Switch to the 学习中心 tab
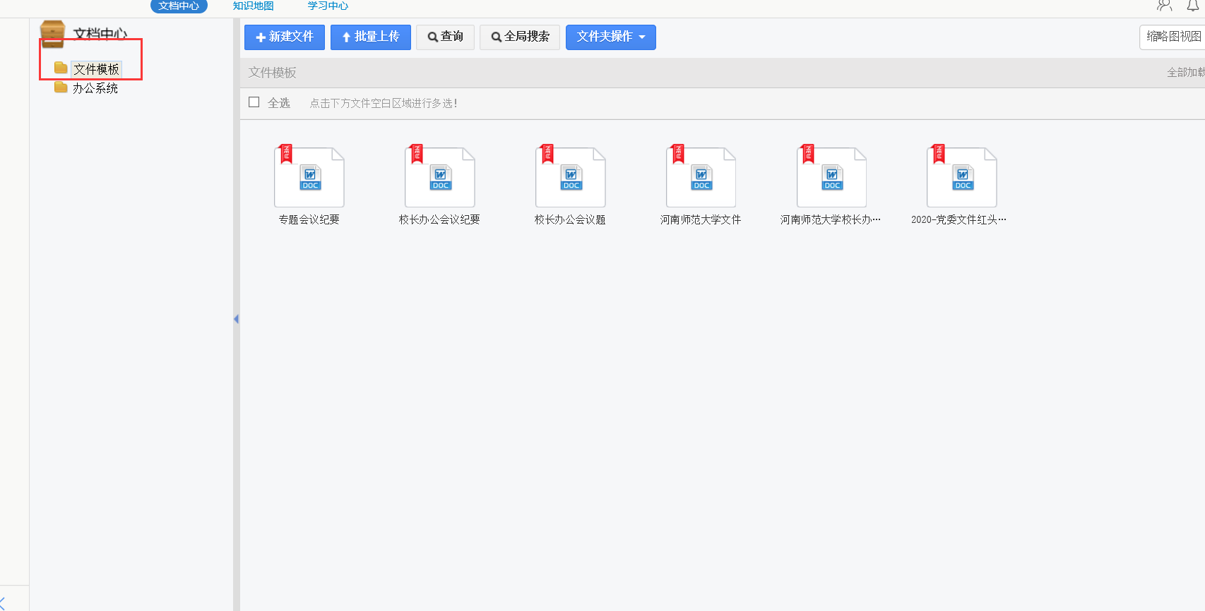The height and width of the screenshot is (611, 1205). click(x=328, y=6)
